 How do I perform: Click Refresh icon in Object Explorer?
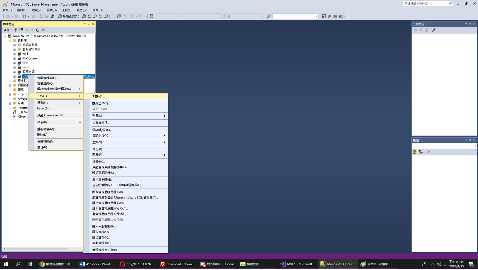point(38,30)
